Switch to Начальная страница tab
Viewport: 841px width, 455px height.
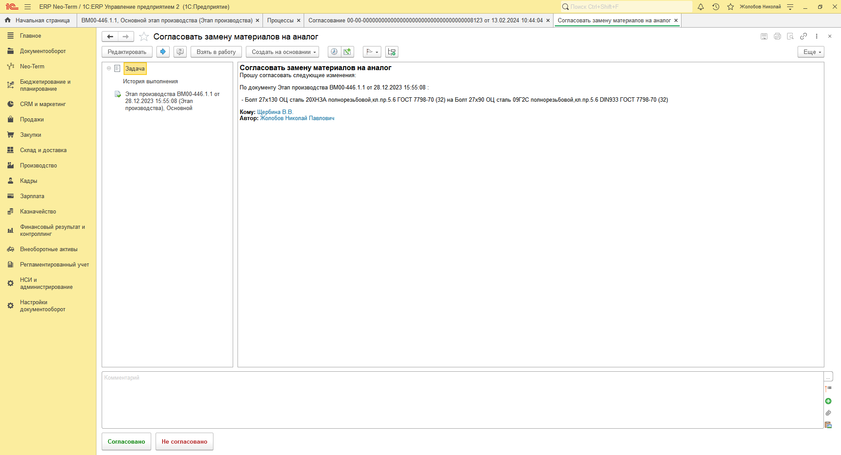tap(38, 21)
